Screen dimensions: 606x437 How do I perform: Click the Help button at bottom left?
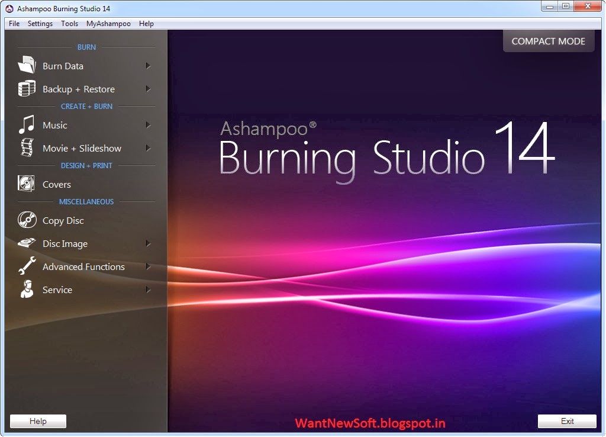[x=38, y=421]
